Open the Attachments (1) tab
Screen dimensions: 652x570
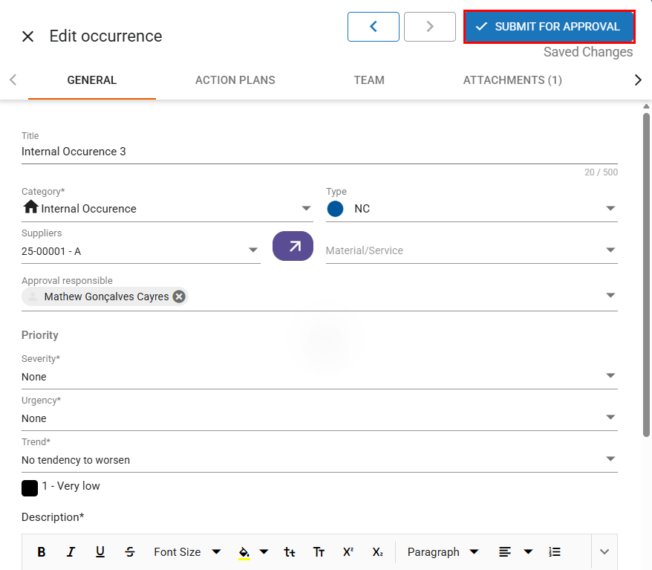click(512, 80)
